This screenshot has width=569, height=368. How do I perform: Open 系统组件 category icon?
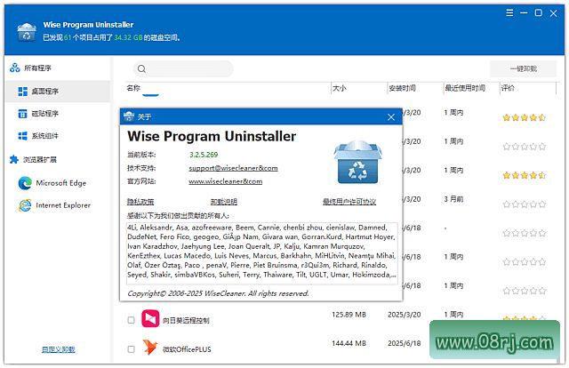click(x=23, y=136)
